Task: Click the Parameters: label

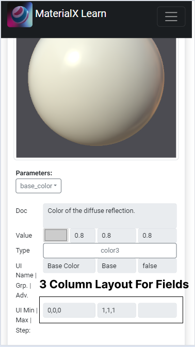Action: click(34, 173)
